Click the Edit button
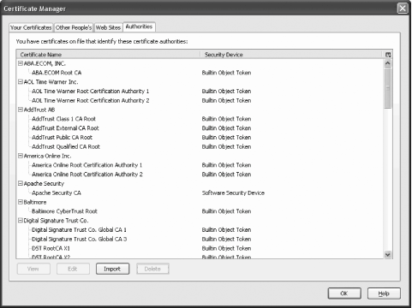412x308 pixels. point(73,269)
